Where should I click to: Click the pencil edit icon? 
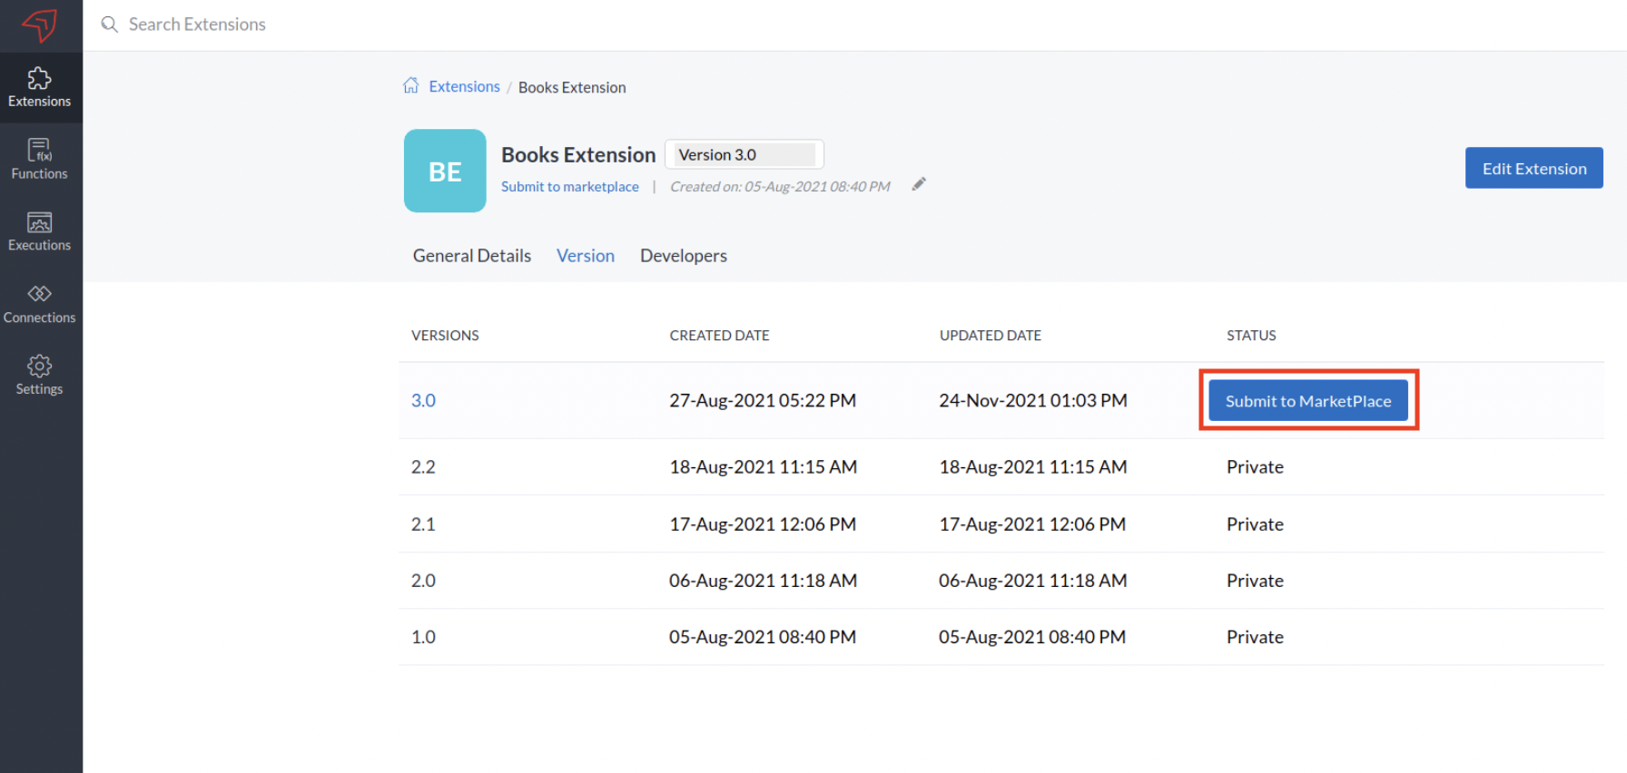point(919,184)
